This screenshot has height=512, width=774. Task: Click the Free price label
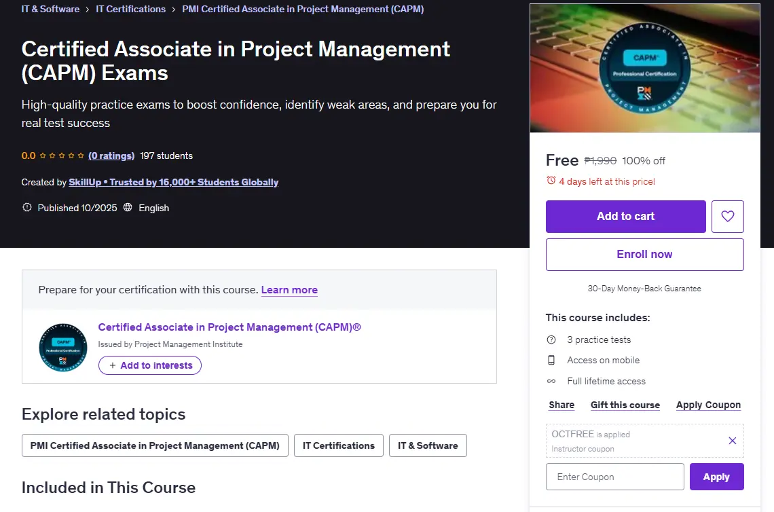(x=561, y=160)
